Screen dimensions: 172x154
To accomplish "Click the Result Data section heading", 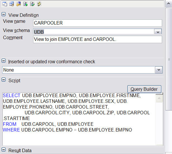I will 20,151.
